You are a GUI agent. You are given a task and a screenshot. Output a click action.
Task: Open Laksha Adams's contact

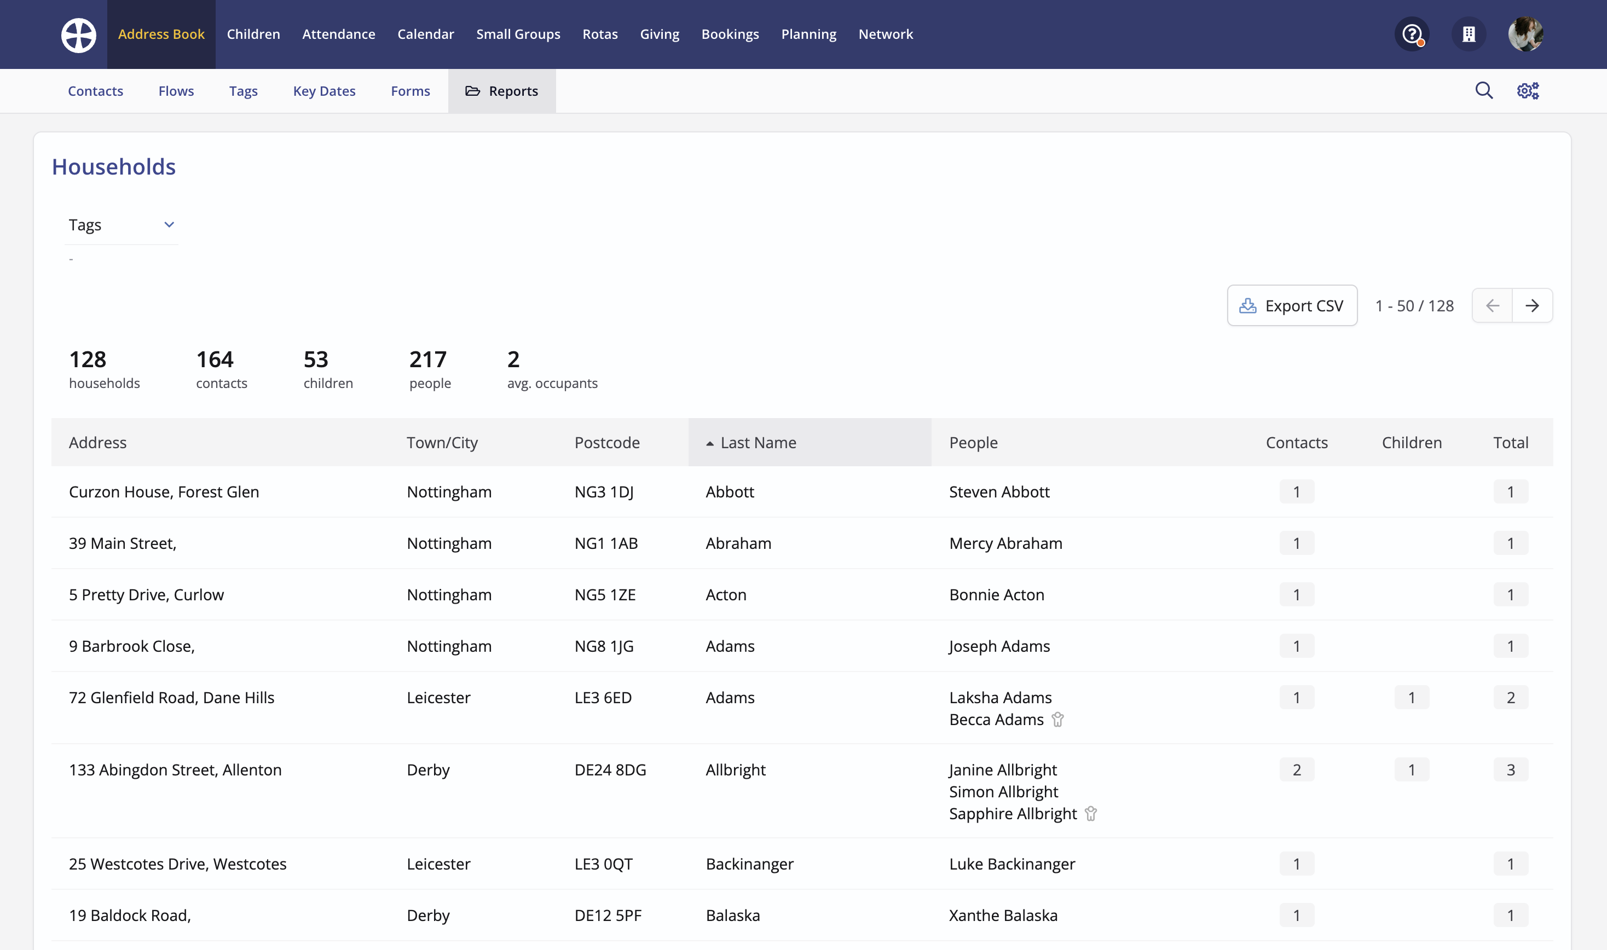[1000, 697]
